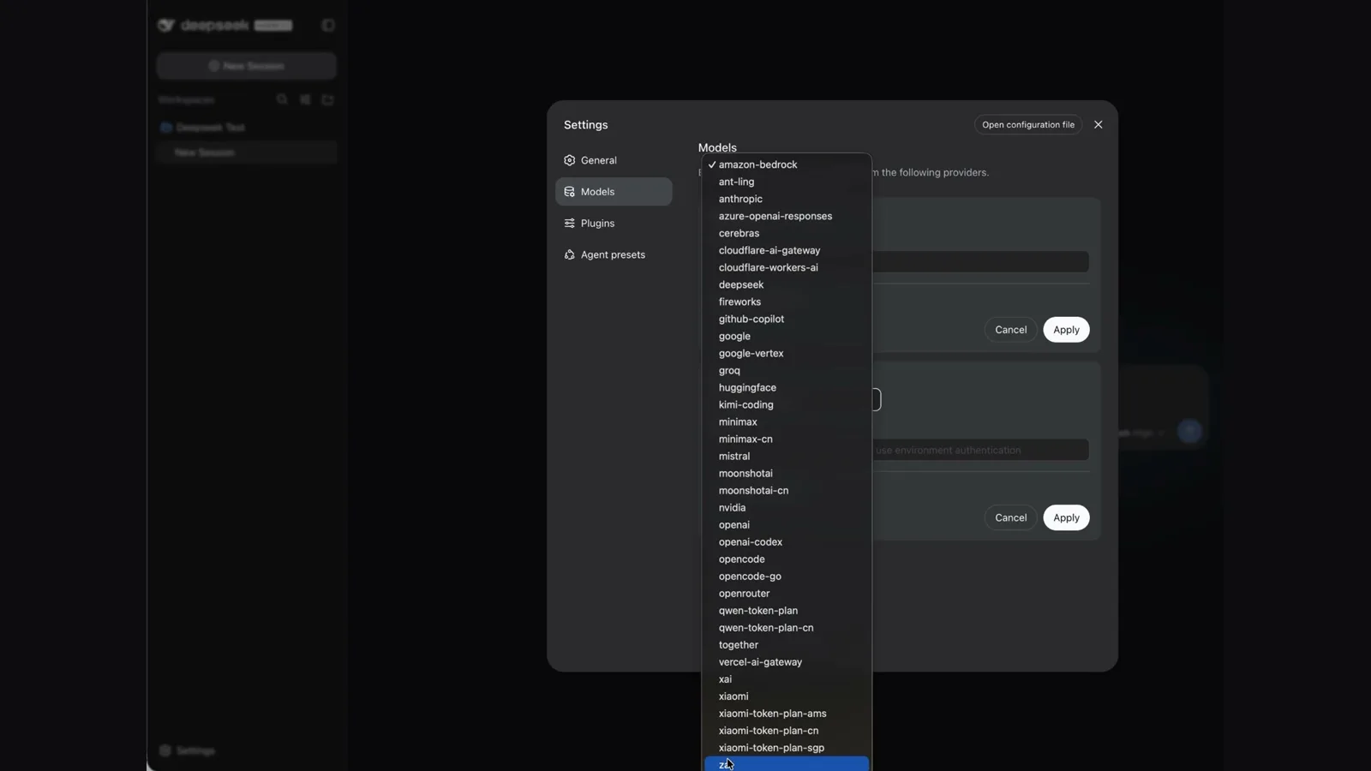Select huggingface provider option
The height and width of the screenshot is (771, 1371).
click(787, 387)
